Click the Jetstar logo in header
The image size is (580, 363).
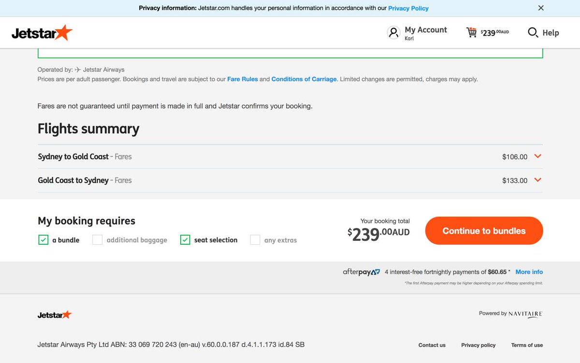tap(42, 33)
